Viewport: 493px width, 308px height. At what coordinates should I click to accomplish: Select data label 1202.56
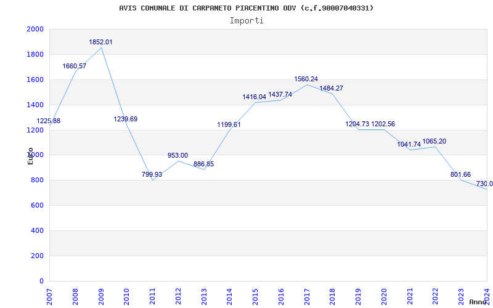tap(383, 124)
